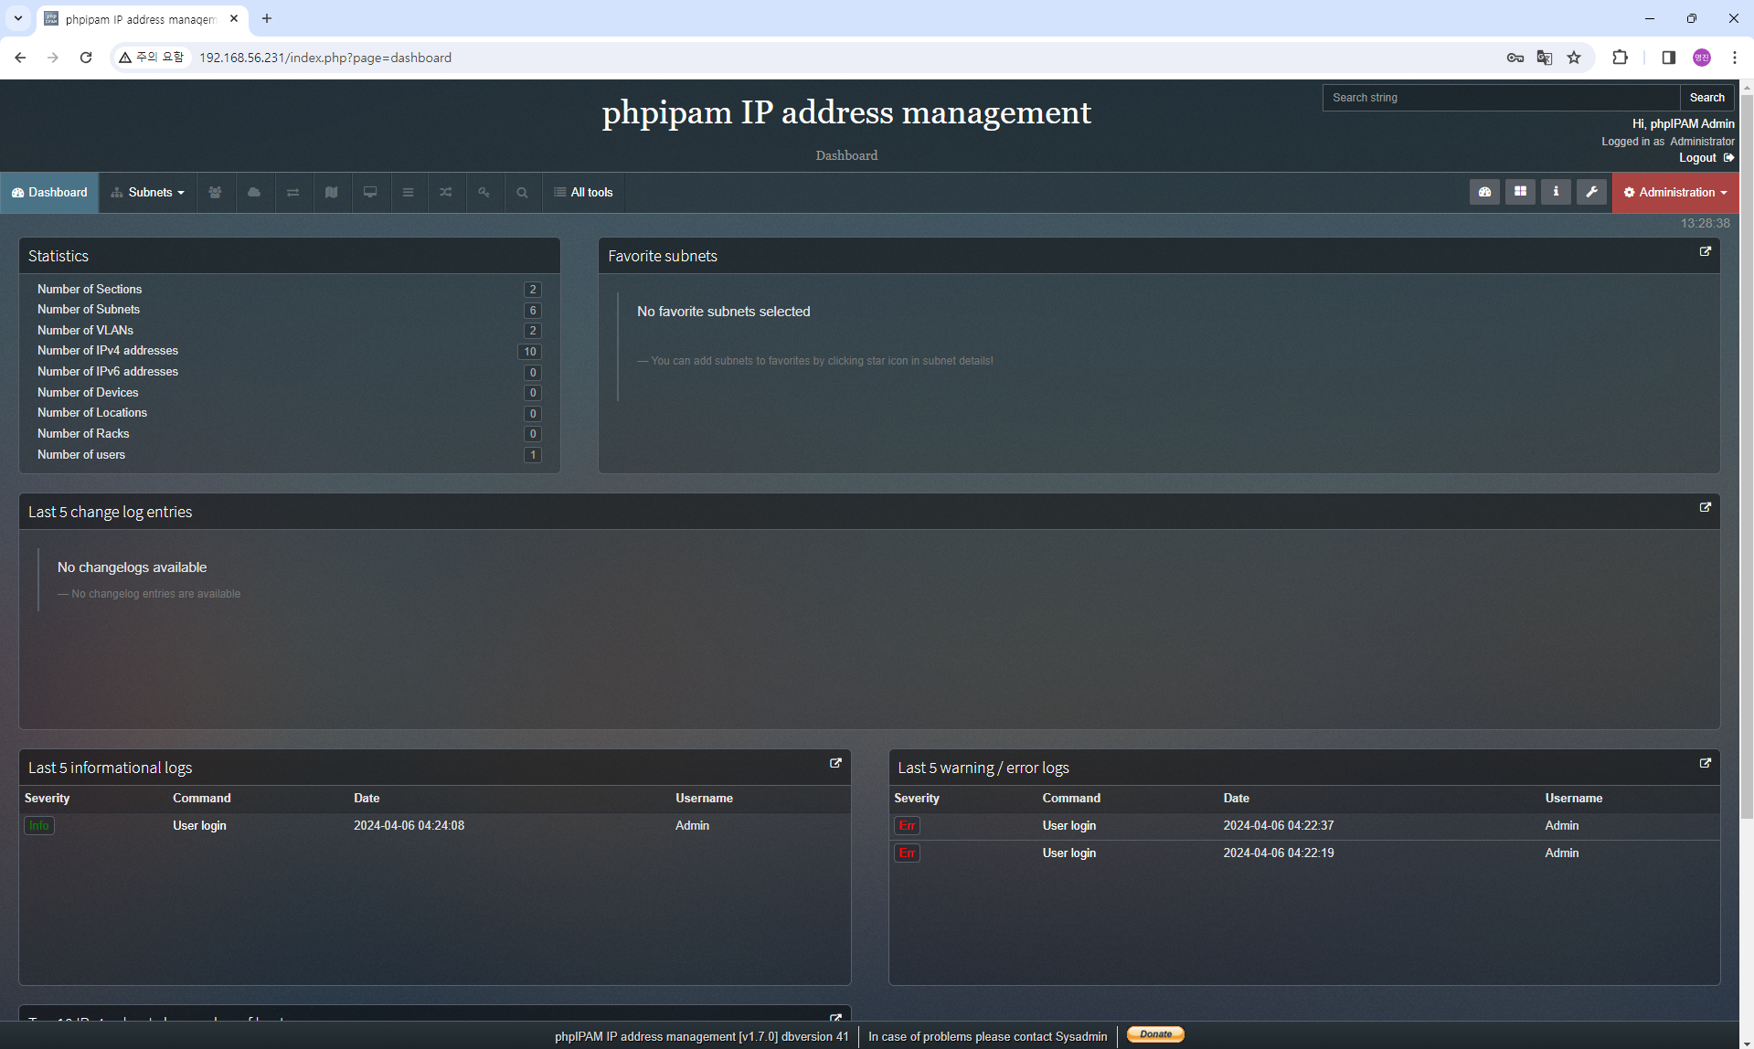Go back with the browser back arrow
Viewport: 1754px width, 1049px height.
click(x=20, y=58)
